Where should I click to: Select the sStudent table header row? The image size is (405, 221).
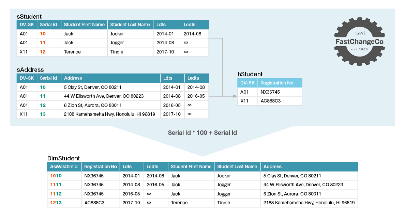coord(112,25)
